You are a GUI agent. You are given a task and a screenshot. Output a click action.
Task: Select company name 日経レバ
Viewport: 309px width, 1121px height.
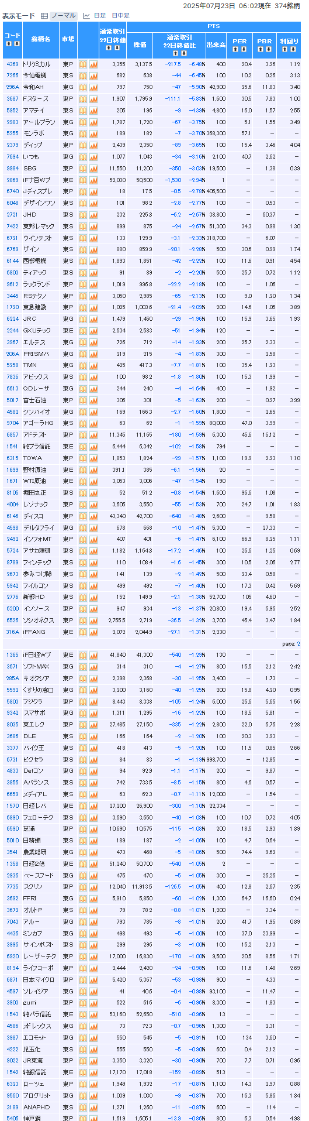pyautogui.click(x=33, y=805)
